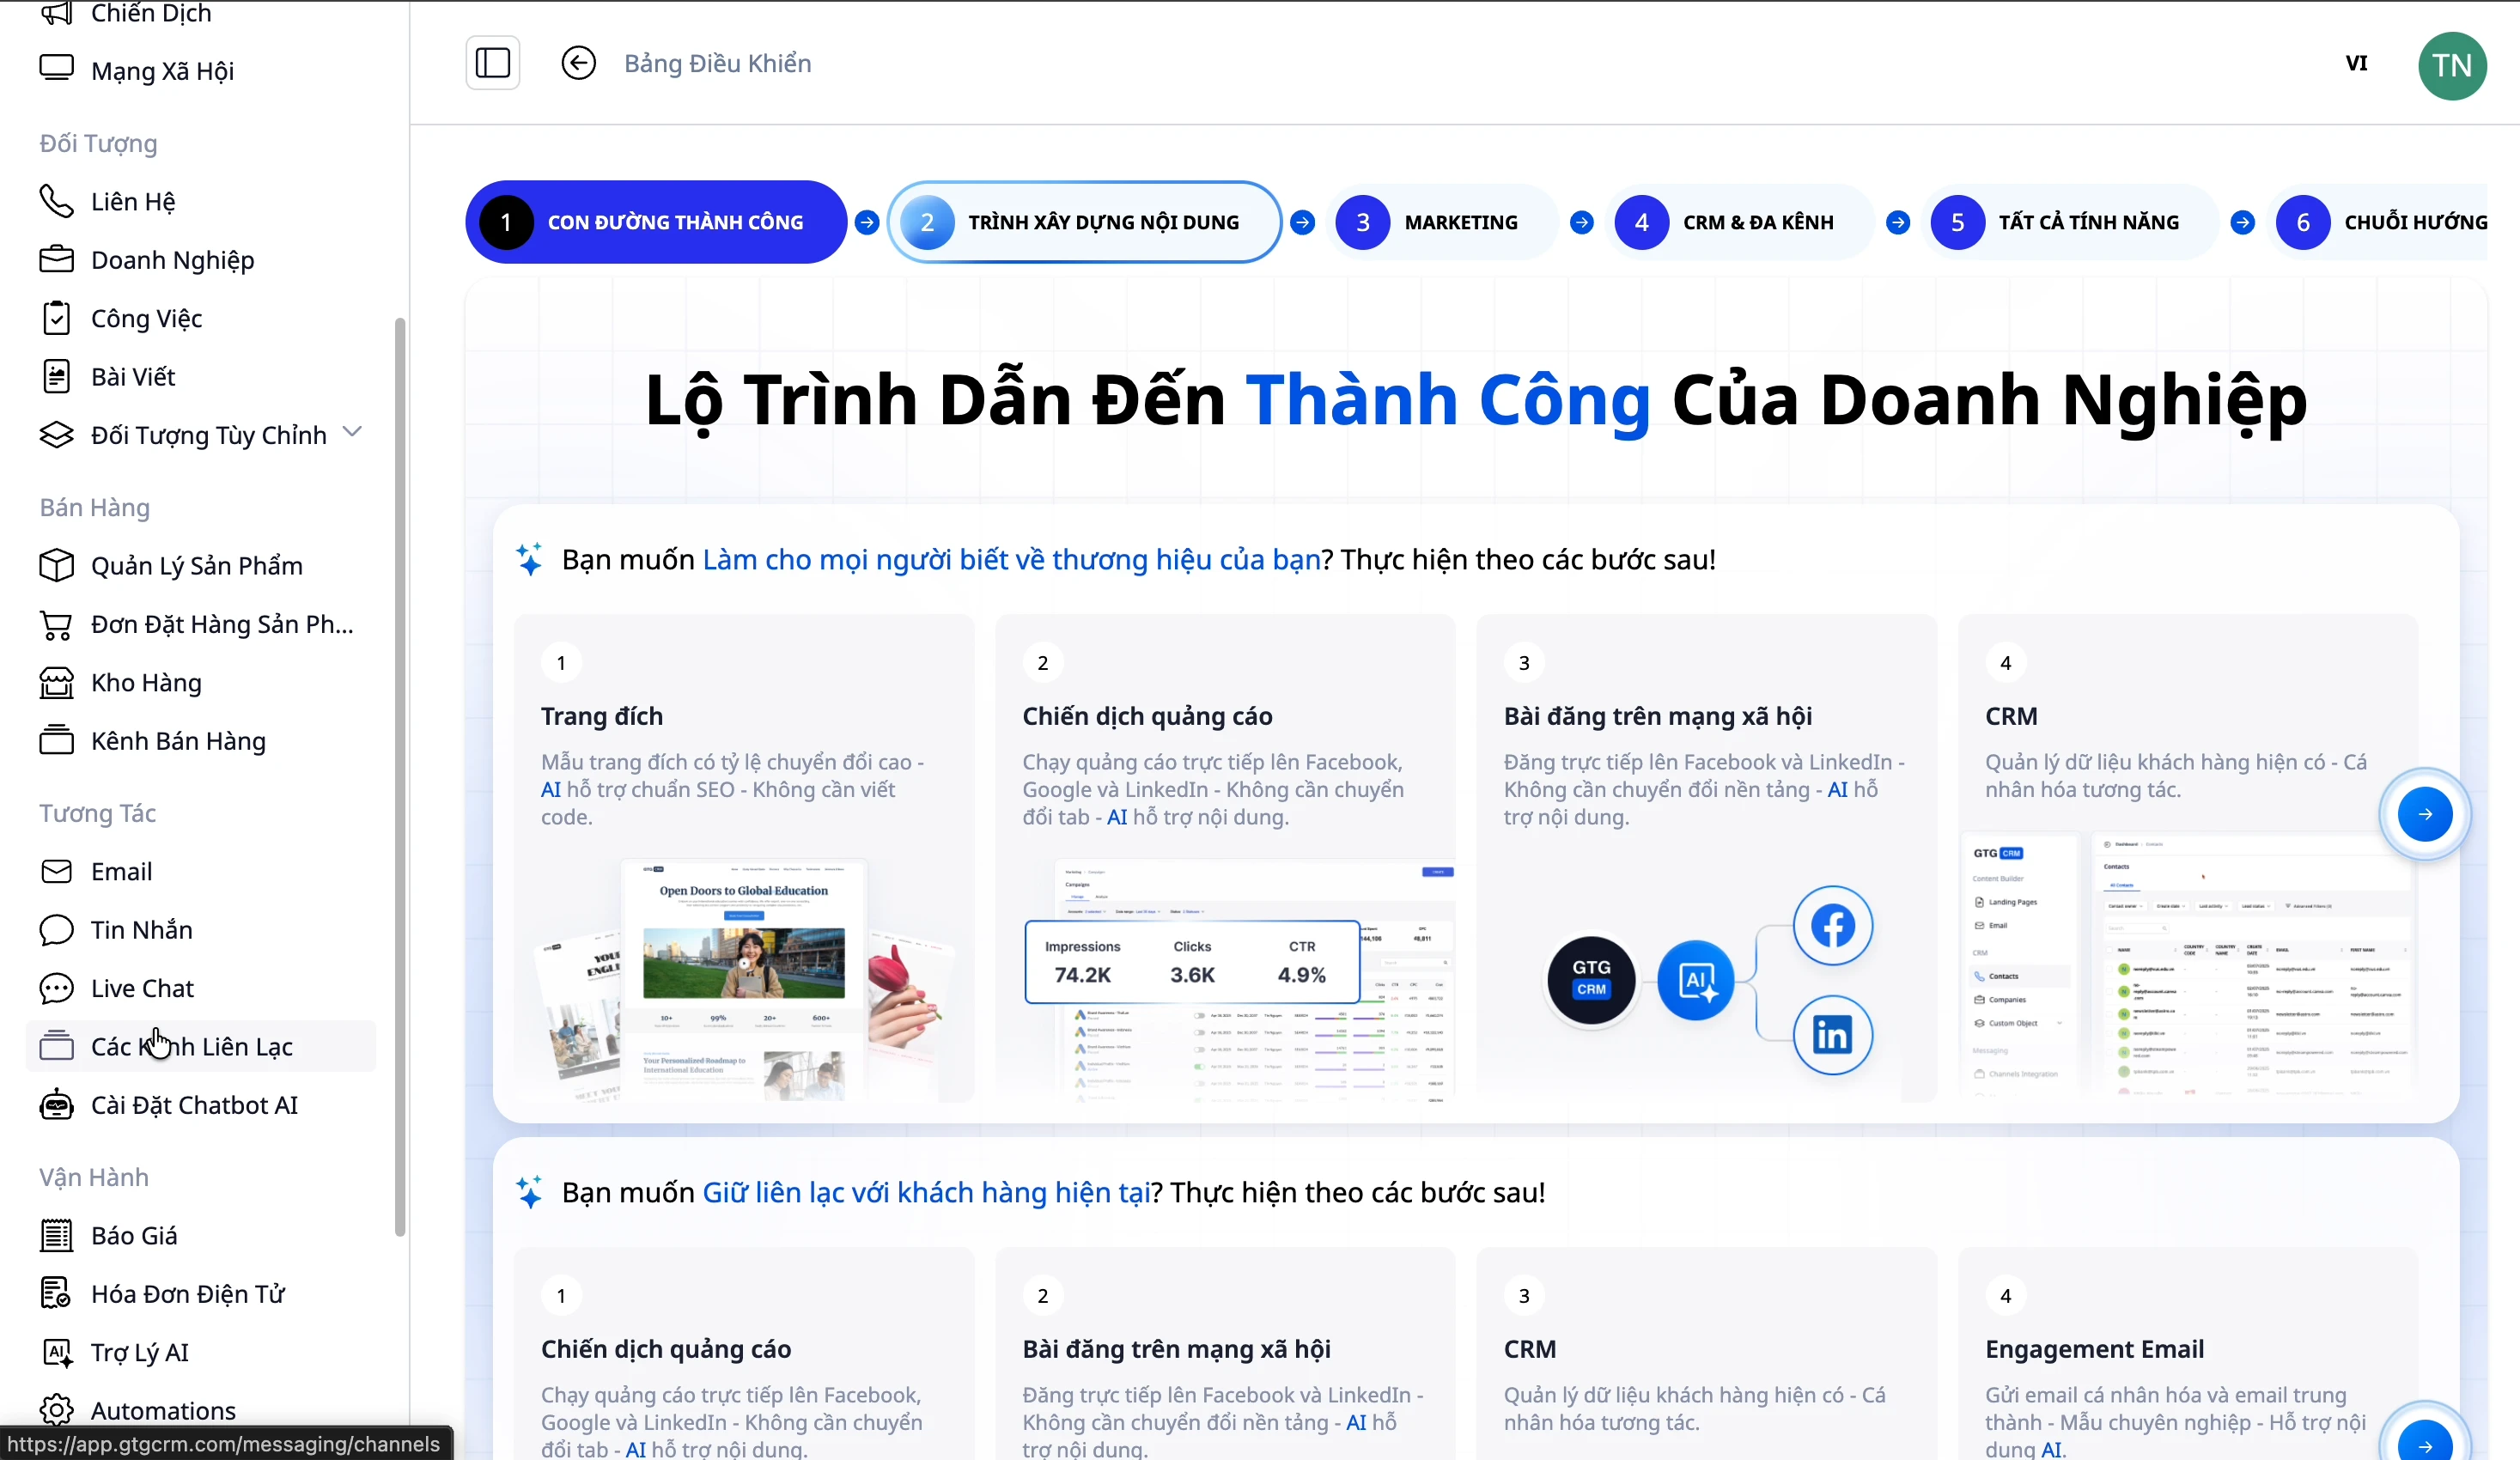Select the Cài Đặt Chatbot AI robot icon

pos(57,1105)
